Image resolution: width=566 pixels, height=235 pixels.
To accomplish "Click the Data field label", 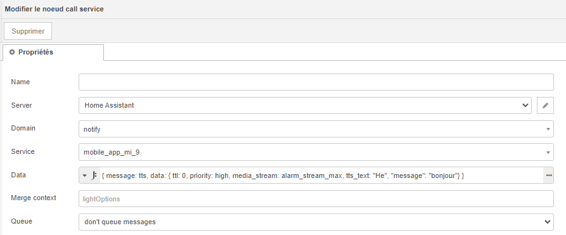I will coord(18,175).
